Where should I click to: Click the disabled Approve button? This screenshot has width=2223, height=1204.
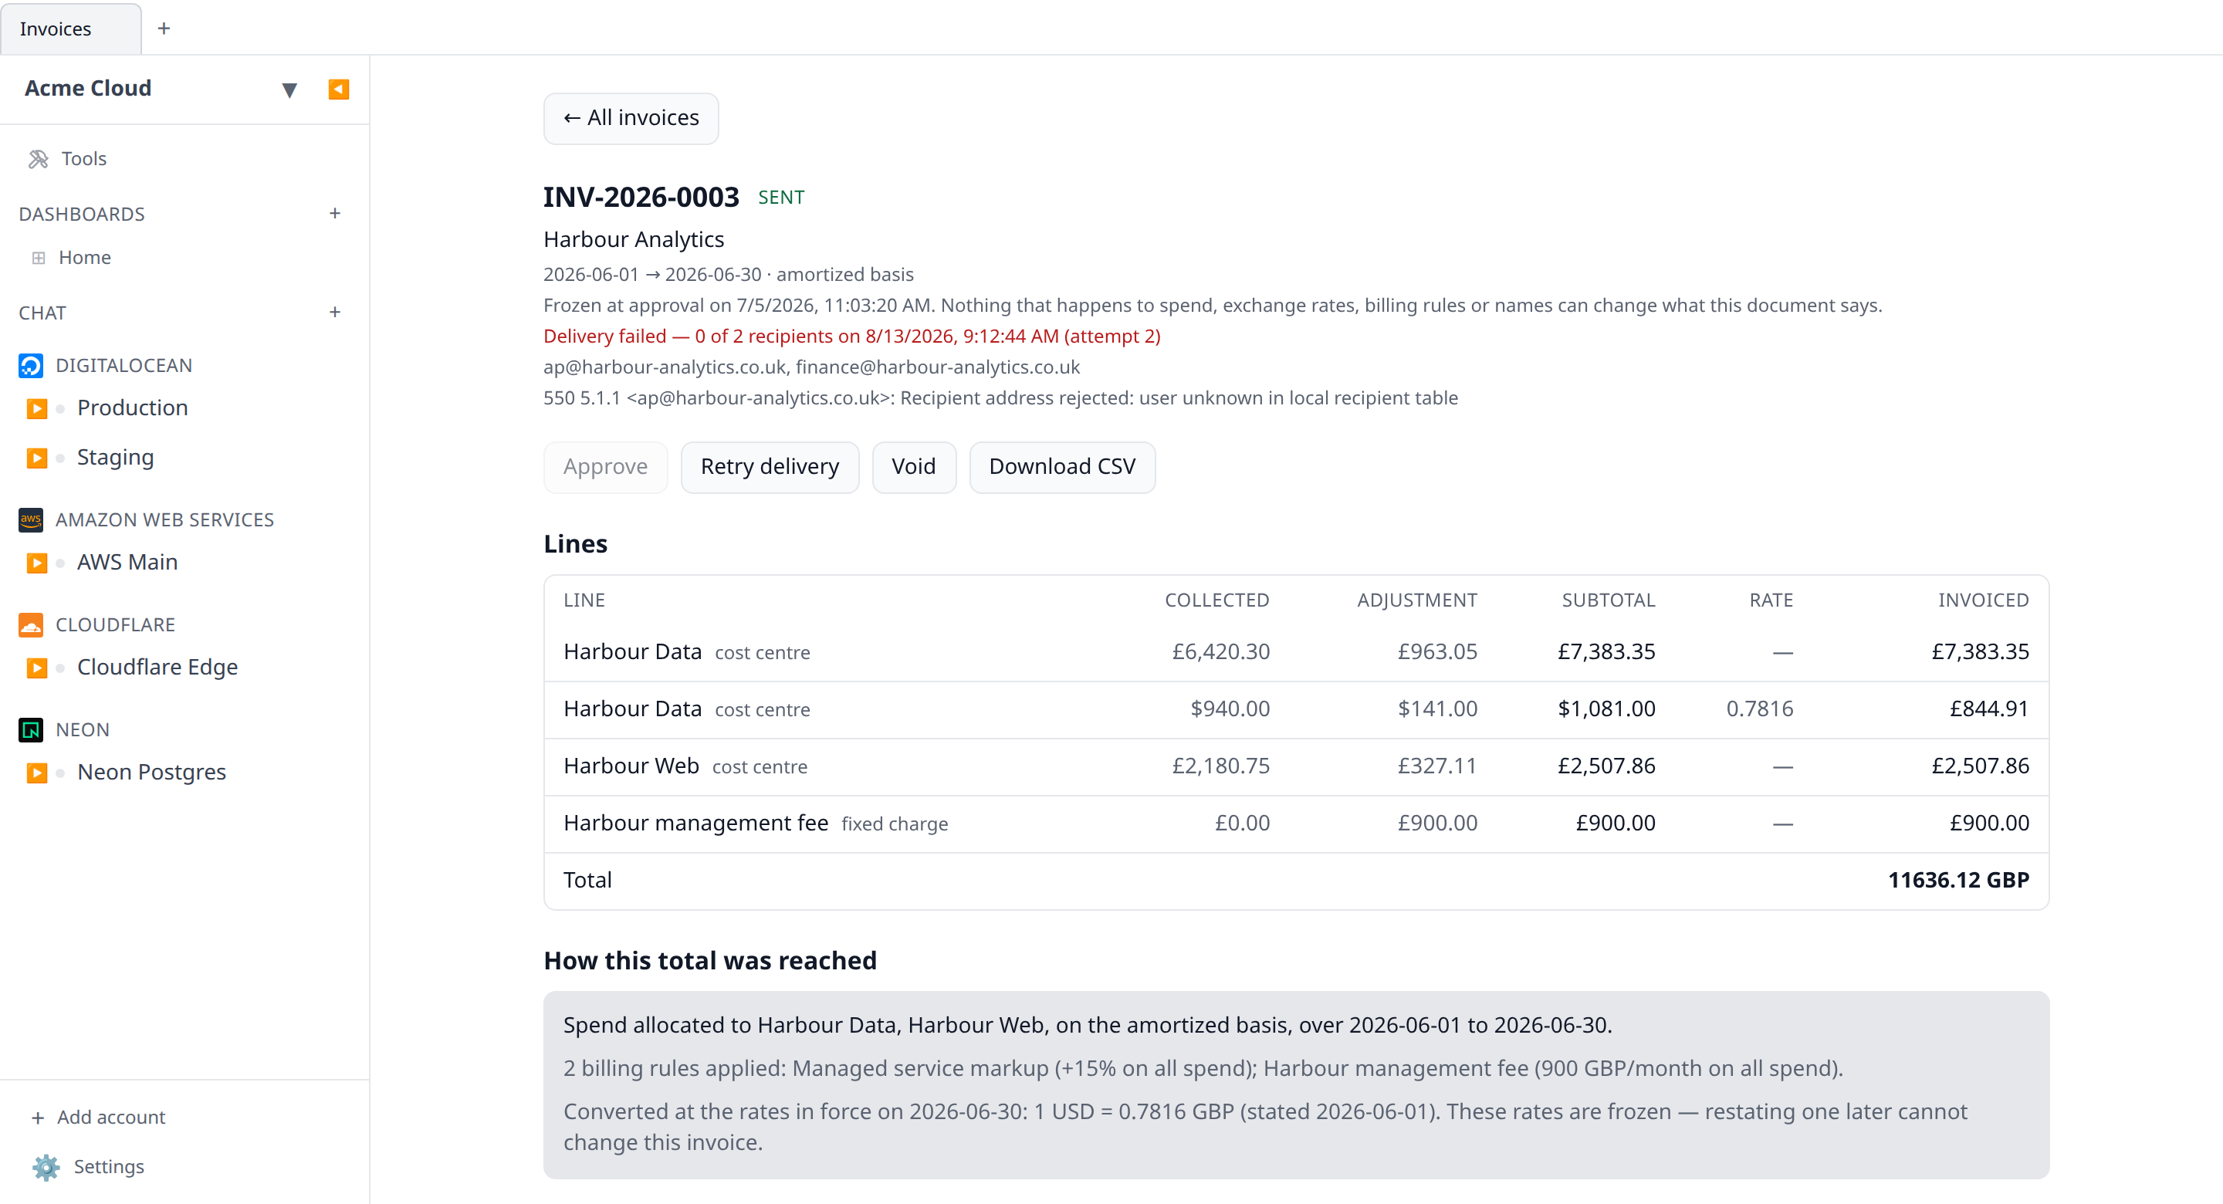click(606, 467)
